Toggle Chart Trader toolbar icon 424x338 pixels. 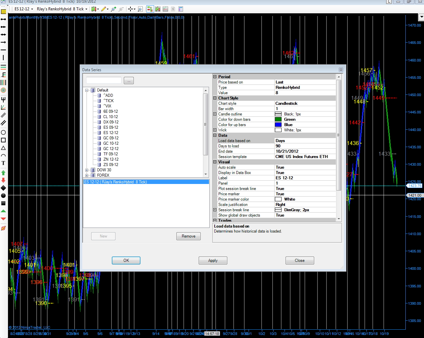[150, 9]
